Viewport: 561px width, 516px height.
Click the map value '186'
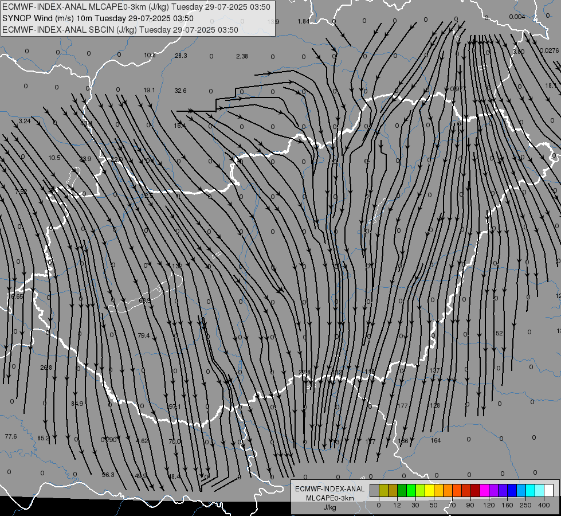click(403, 441)
